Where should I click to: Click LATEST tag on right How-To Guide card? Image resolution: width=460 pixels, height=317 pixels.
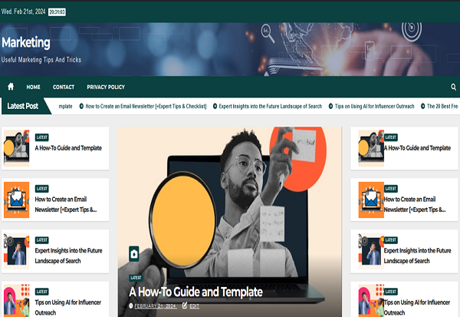tap(390, 137)
